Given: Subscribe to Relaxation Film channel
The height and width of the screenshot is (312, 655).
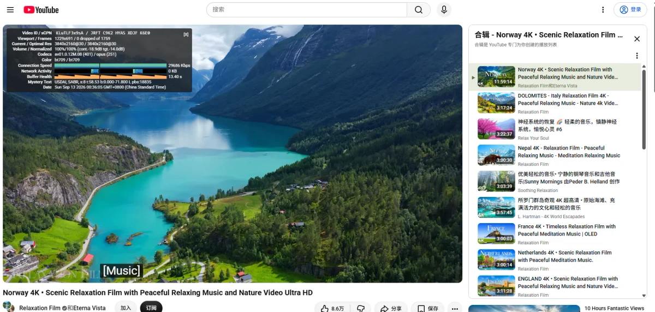Looking at the screenshot, I should click(x=151, y=308).
